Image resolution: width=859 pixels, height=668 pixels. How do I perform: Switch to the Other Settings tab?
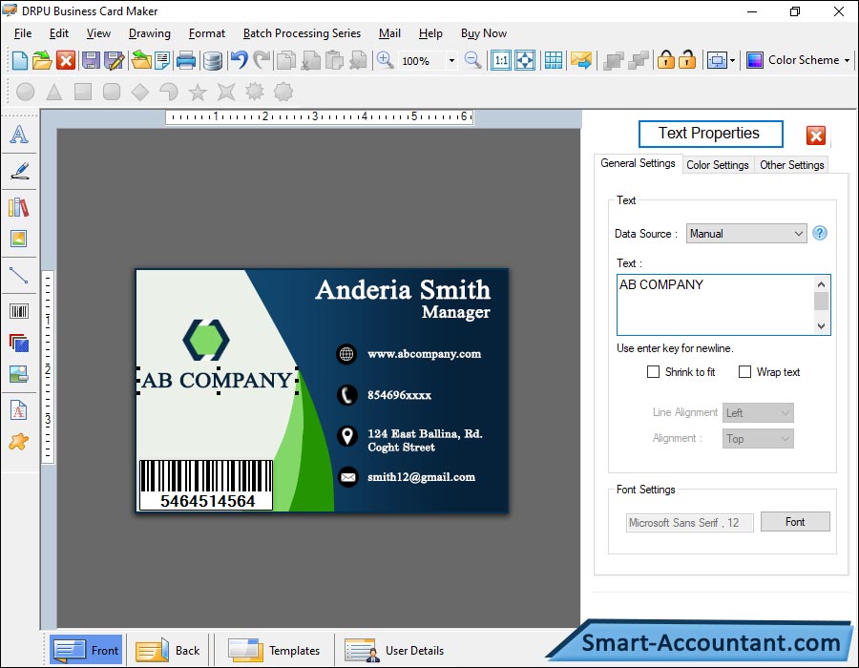coord(791,165)
